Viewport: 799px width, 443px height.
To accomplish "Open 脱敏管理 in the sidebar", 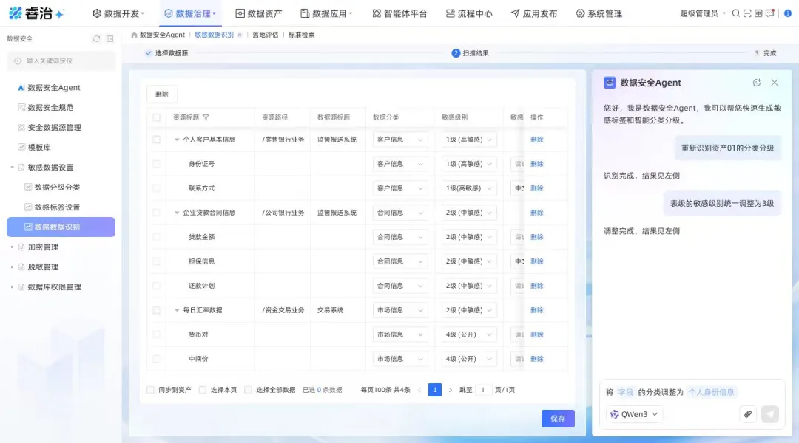I will pyautogui.click(x=43, y=267).
